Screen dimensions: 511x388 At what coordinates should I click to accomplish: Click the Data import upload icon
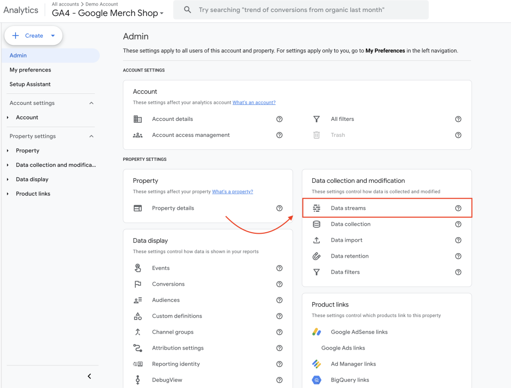click(x=316, y=240)
